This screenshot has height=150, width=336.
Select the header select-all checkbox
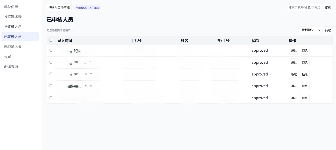51,41
